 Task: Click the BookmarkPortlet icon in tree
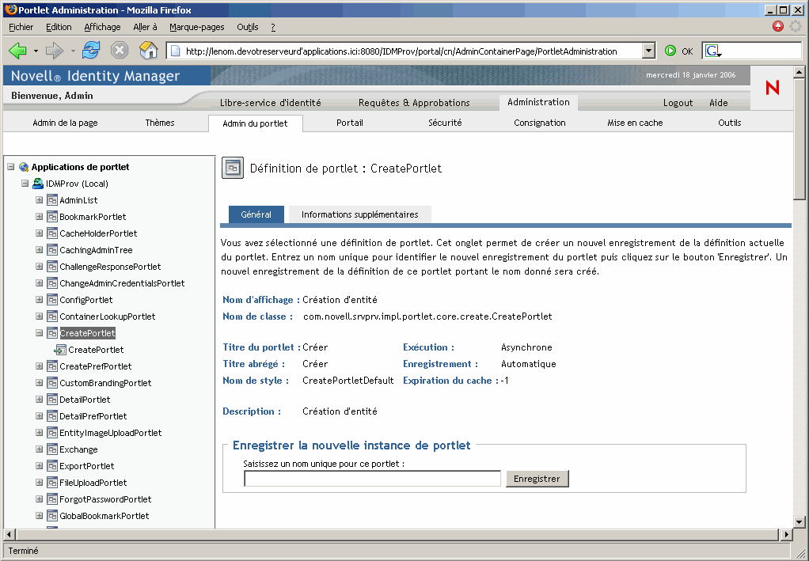point(52,217)
